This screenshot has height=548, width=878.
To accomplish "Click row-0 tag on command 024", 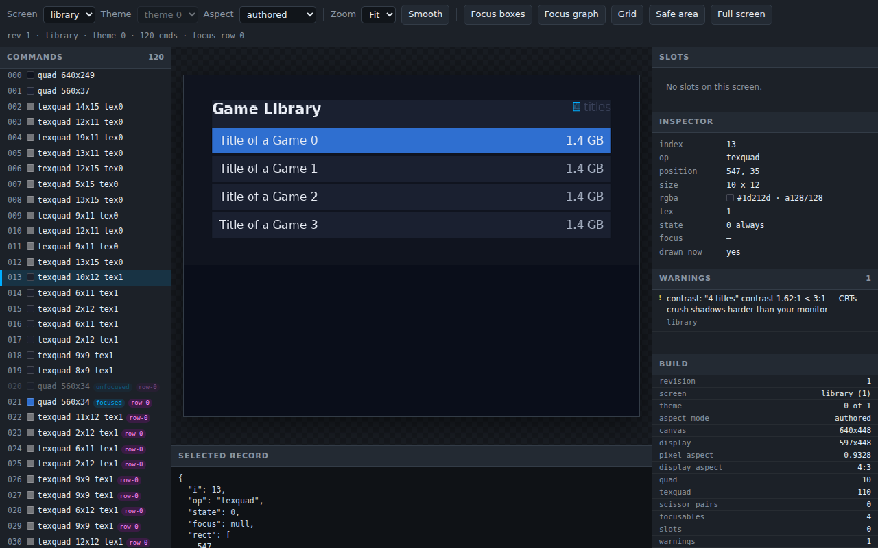I will pos(133,449).
